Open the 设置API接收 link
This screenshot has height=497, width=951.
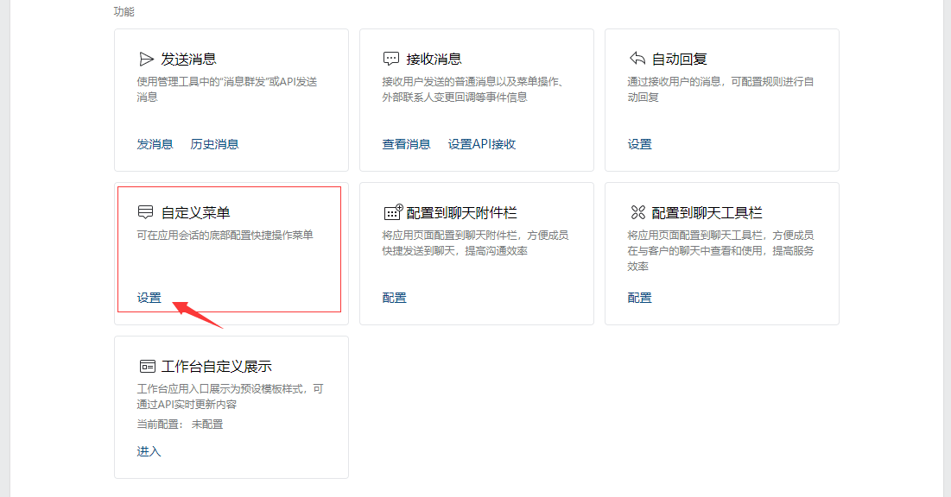pos(482,144)
